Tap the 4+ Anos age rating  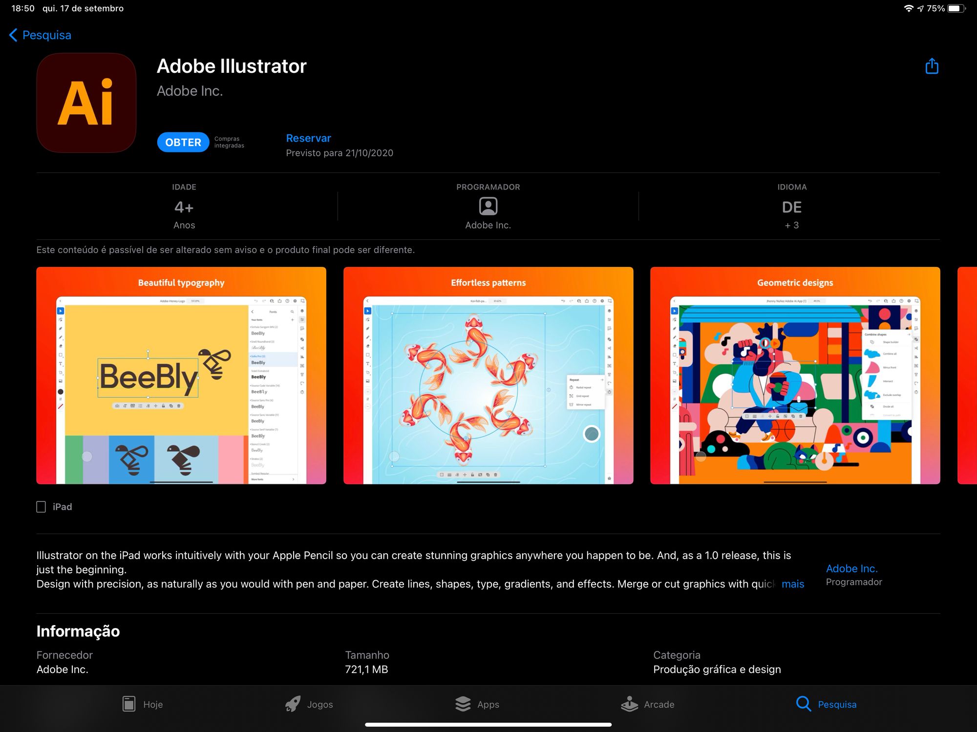(x=184, y=214)
